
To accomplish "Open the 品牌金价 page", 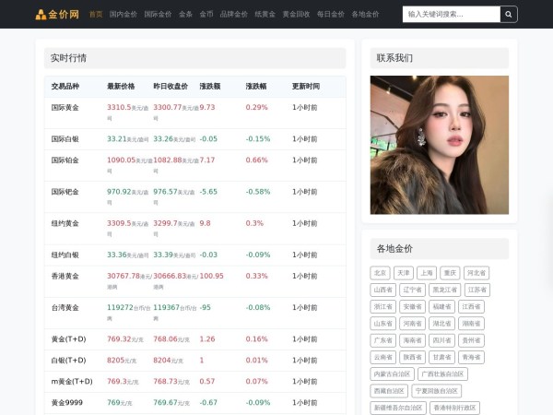I will (x=233, y=15).
